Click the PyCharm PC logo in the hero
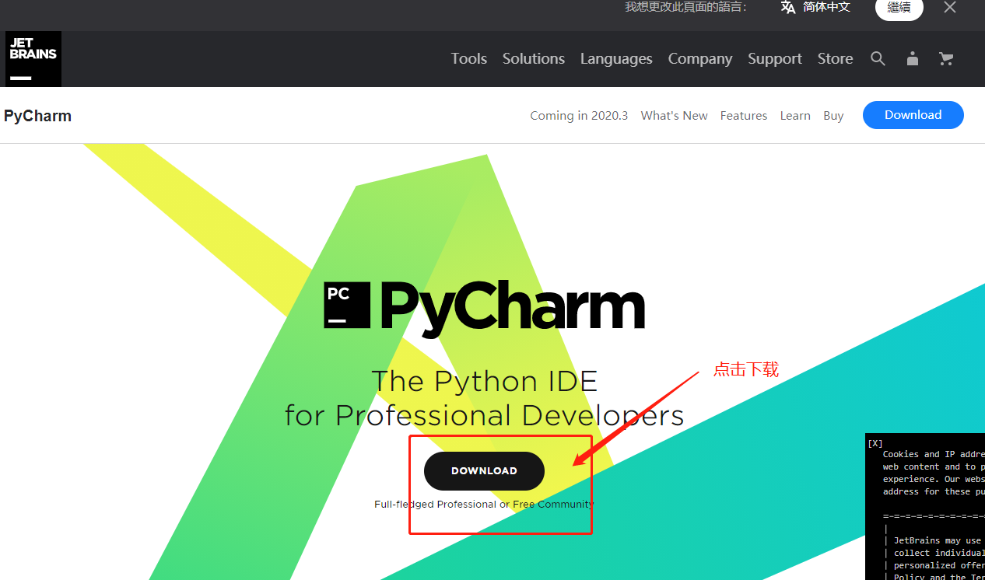The width and height of the screenshot is (985, 580). pyautogui.click(x=347, y=305)
